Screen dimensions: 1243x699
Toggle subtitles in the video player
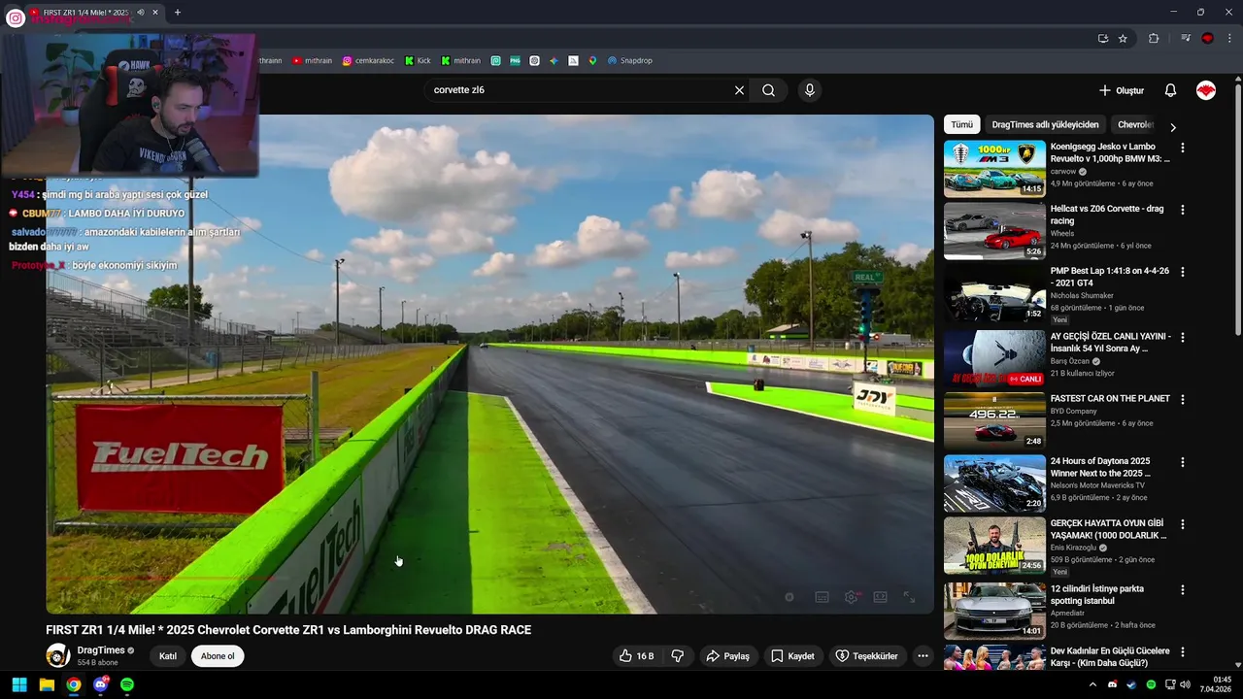pyautogui.click(x=822, y=597)
